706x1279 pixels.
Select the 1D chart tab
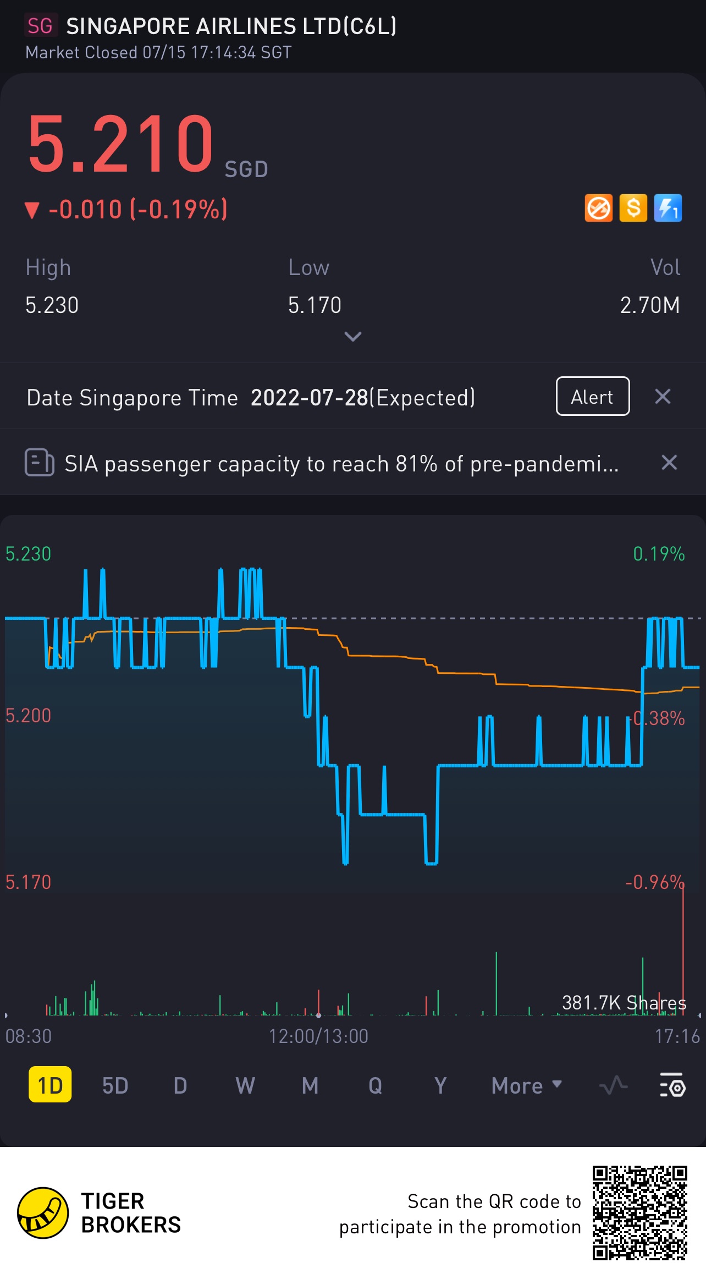50,1085
